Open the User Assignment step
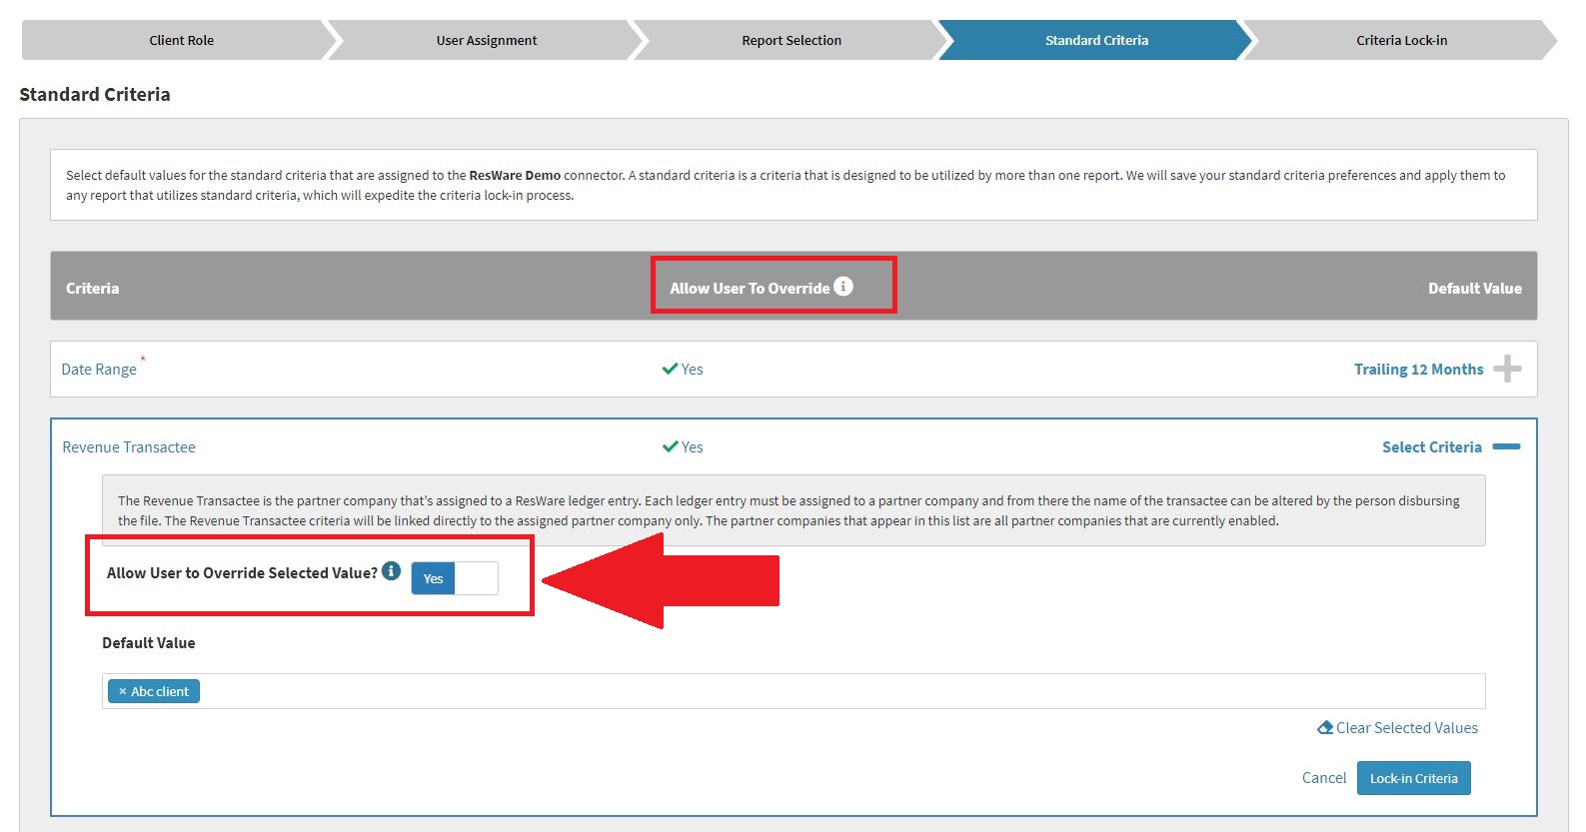 point(486,41)
